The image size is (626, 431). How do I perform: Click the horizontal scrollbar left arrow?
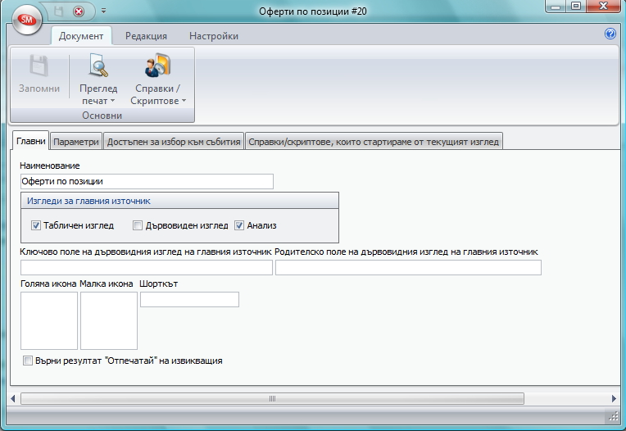pyautogui.click(x=13, y=398)
